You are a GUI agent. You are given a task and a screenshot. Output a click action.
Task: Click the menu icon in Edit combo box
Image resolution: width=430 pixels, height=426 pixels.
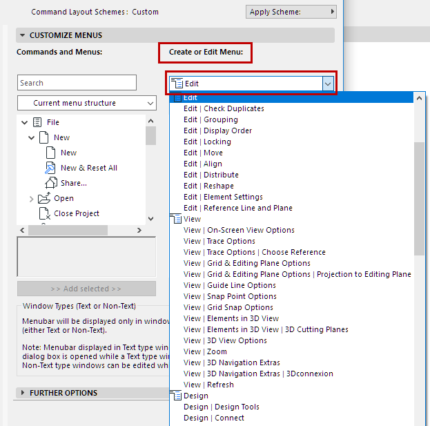[x=177, y=84]
